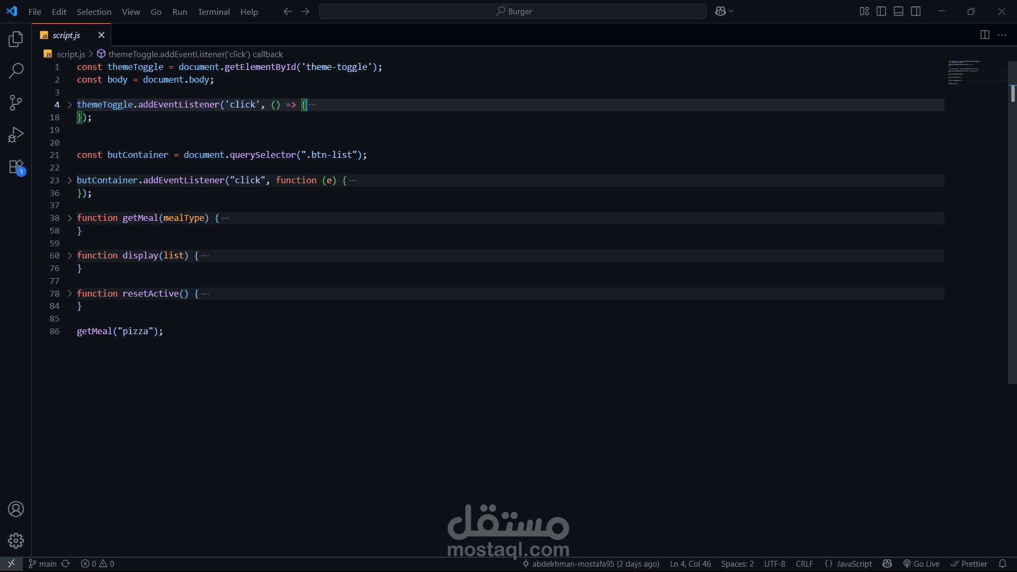
Task: Expand the folded getMeal function
Action: 69,218
